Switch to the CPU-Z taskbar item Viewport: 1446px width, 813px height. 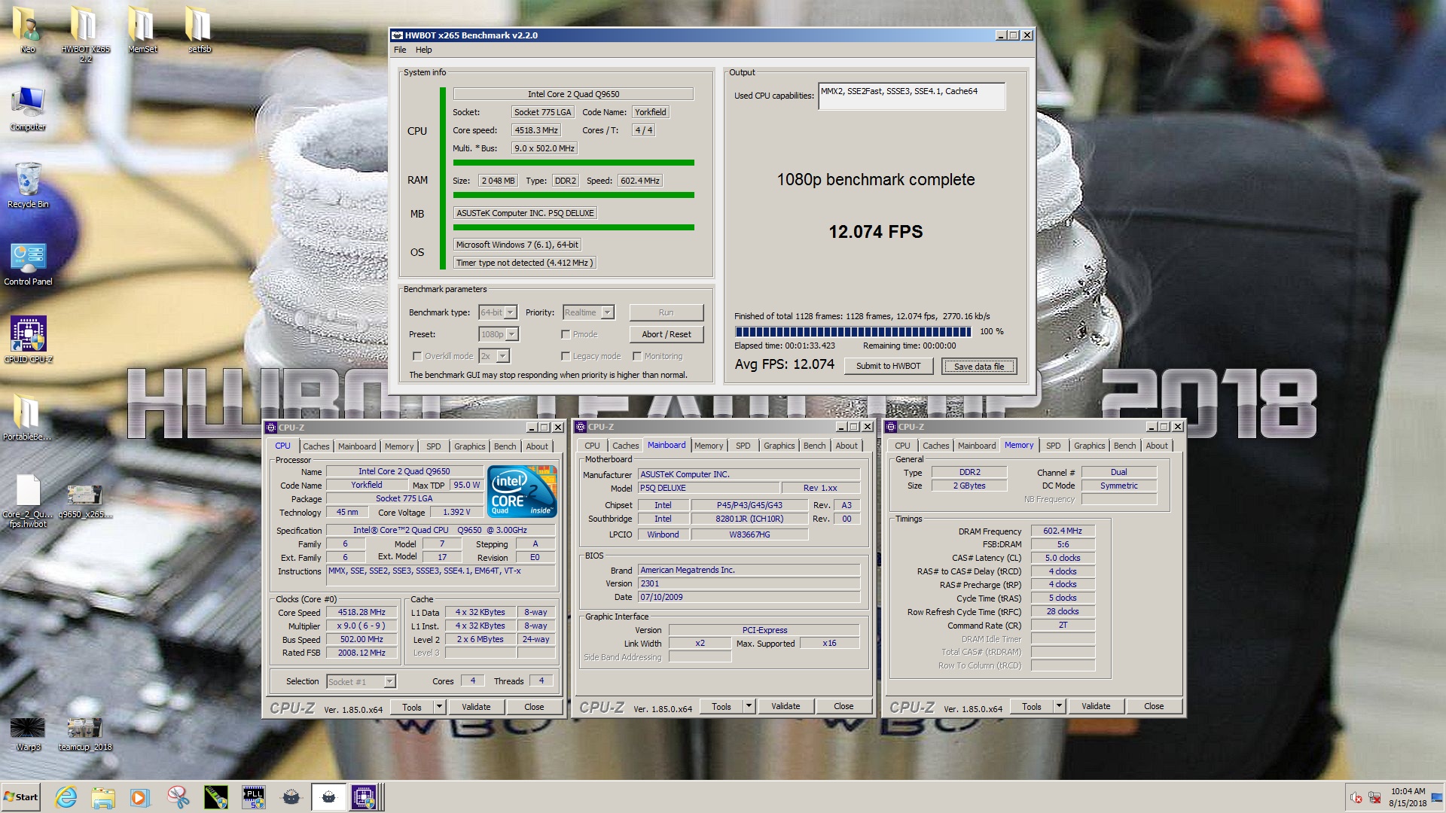[x=365, y=797]
